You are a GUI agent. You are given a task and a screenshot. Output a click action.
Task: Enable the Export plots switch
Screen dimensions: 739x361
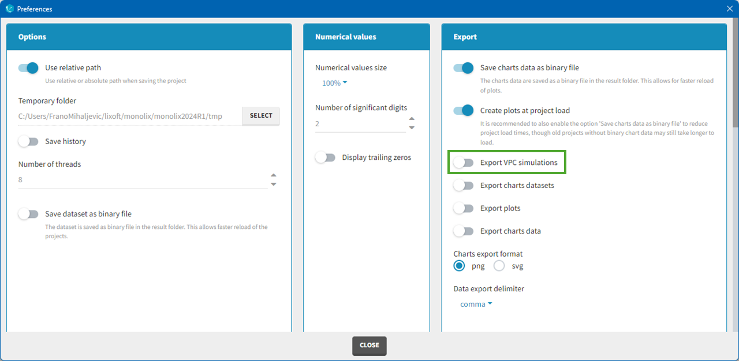[463, 208]
